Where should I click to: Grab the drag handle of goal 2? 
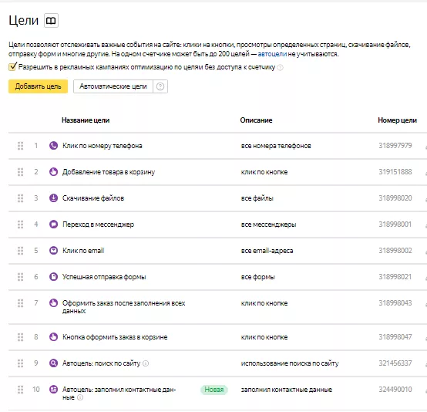click(20, 172)
